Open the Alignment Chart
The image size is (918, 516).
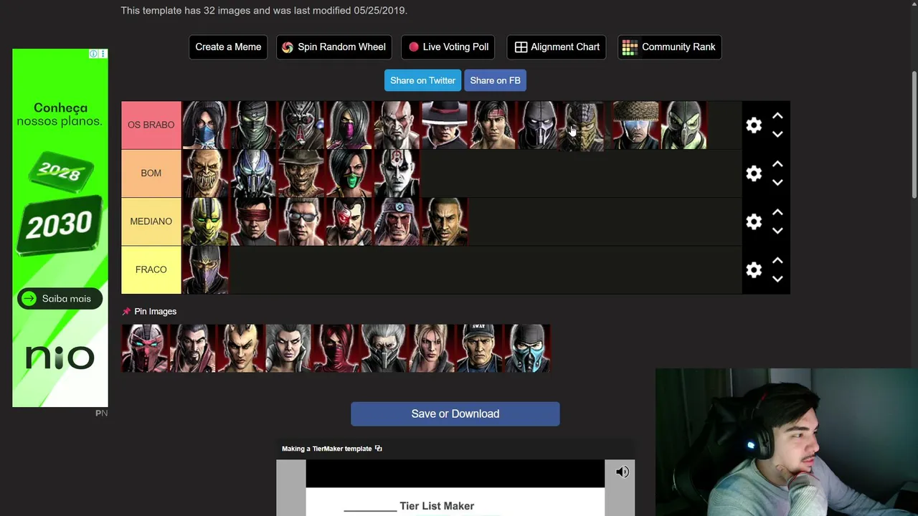click(557, 47)
